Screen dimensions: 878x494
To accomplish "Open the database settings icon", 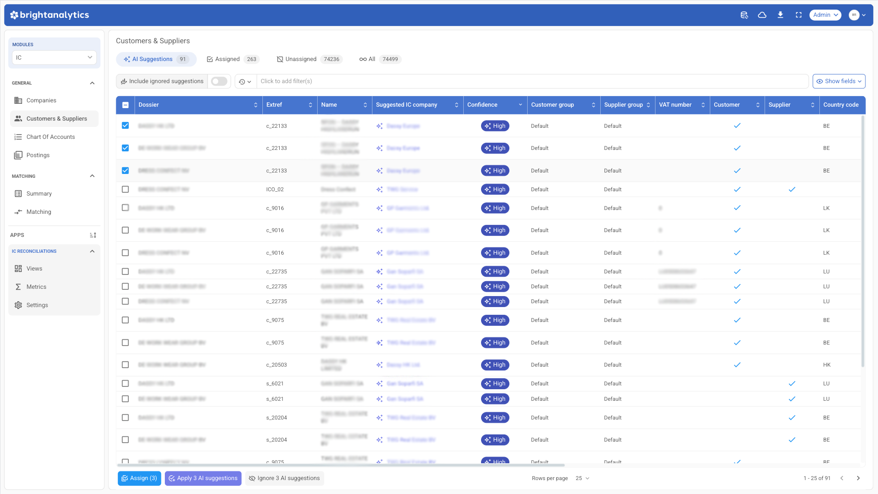I will (744, 15).
